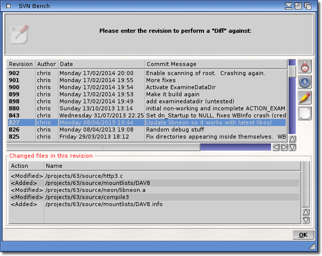Click the pencil edit icon
Image resolution: width=322 pixels, height=256 pixels.
point(305,97)
